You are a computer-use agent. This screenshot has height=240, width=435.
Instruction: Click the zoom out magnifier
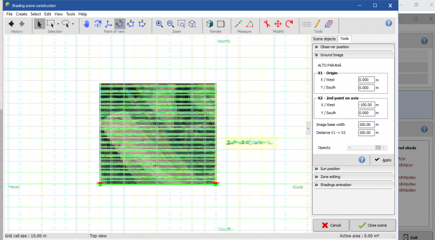tap(171, 24)
